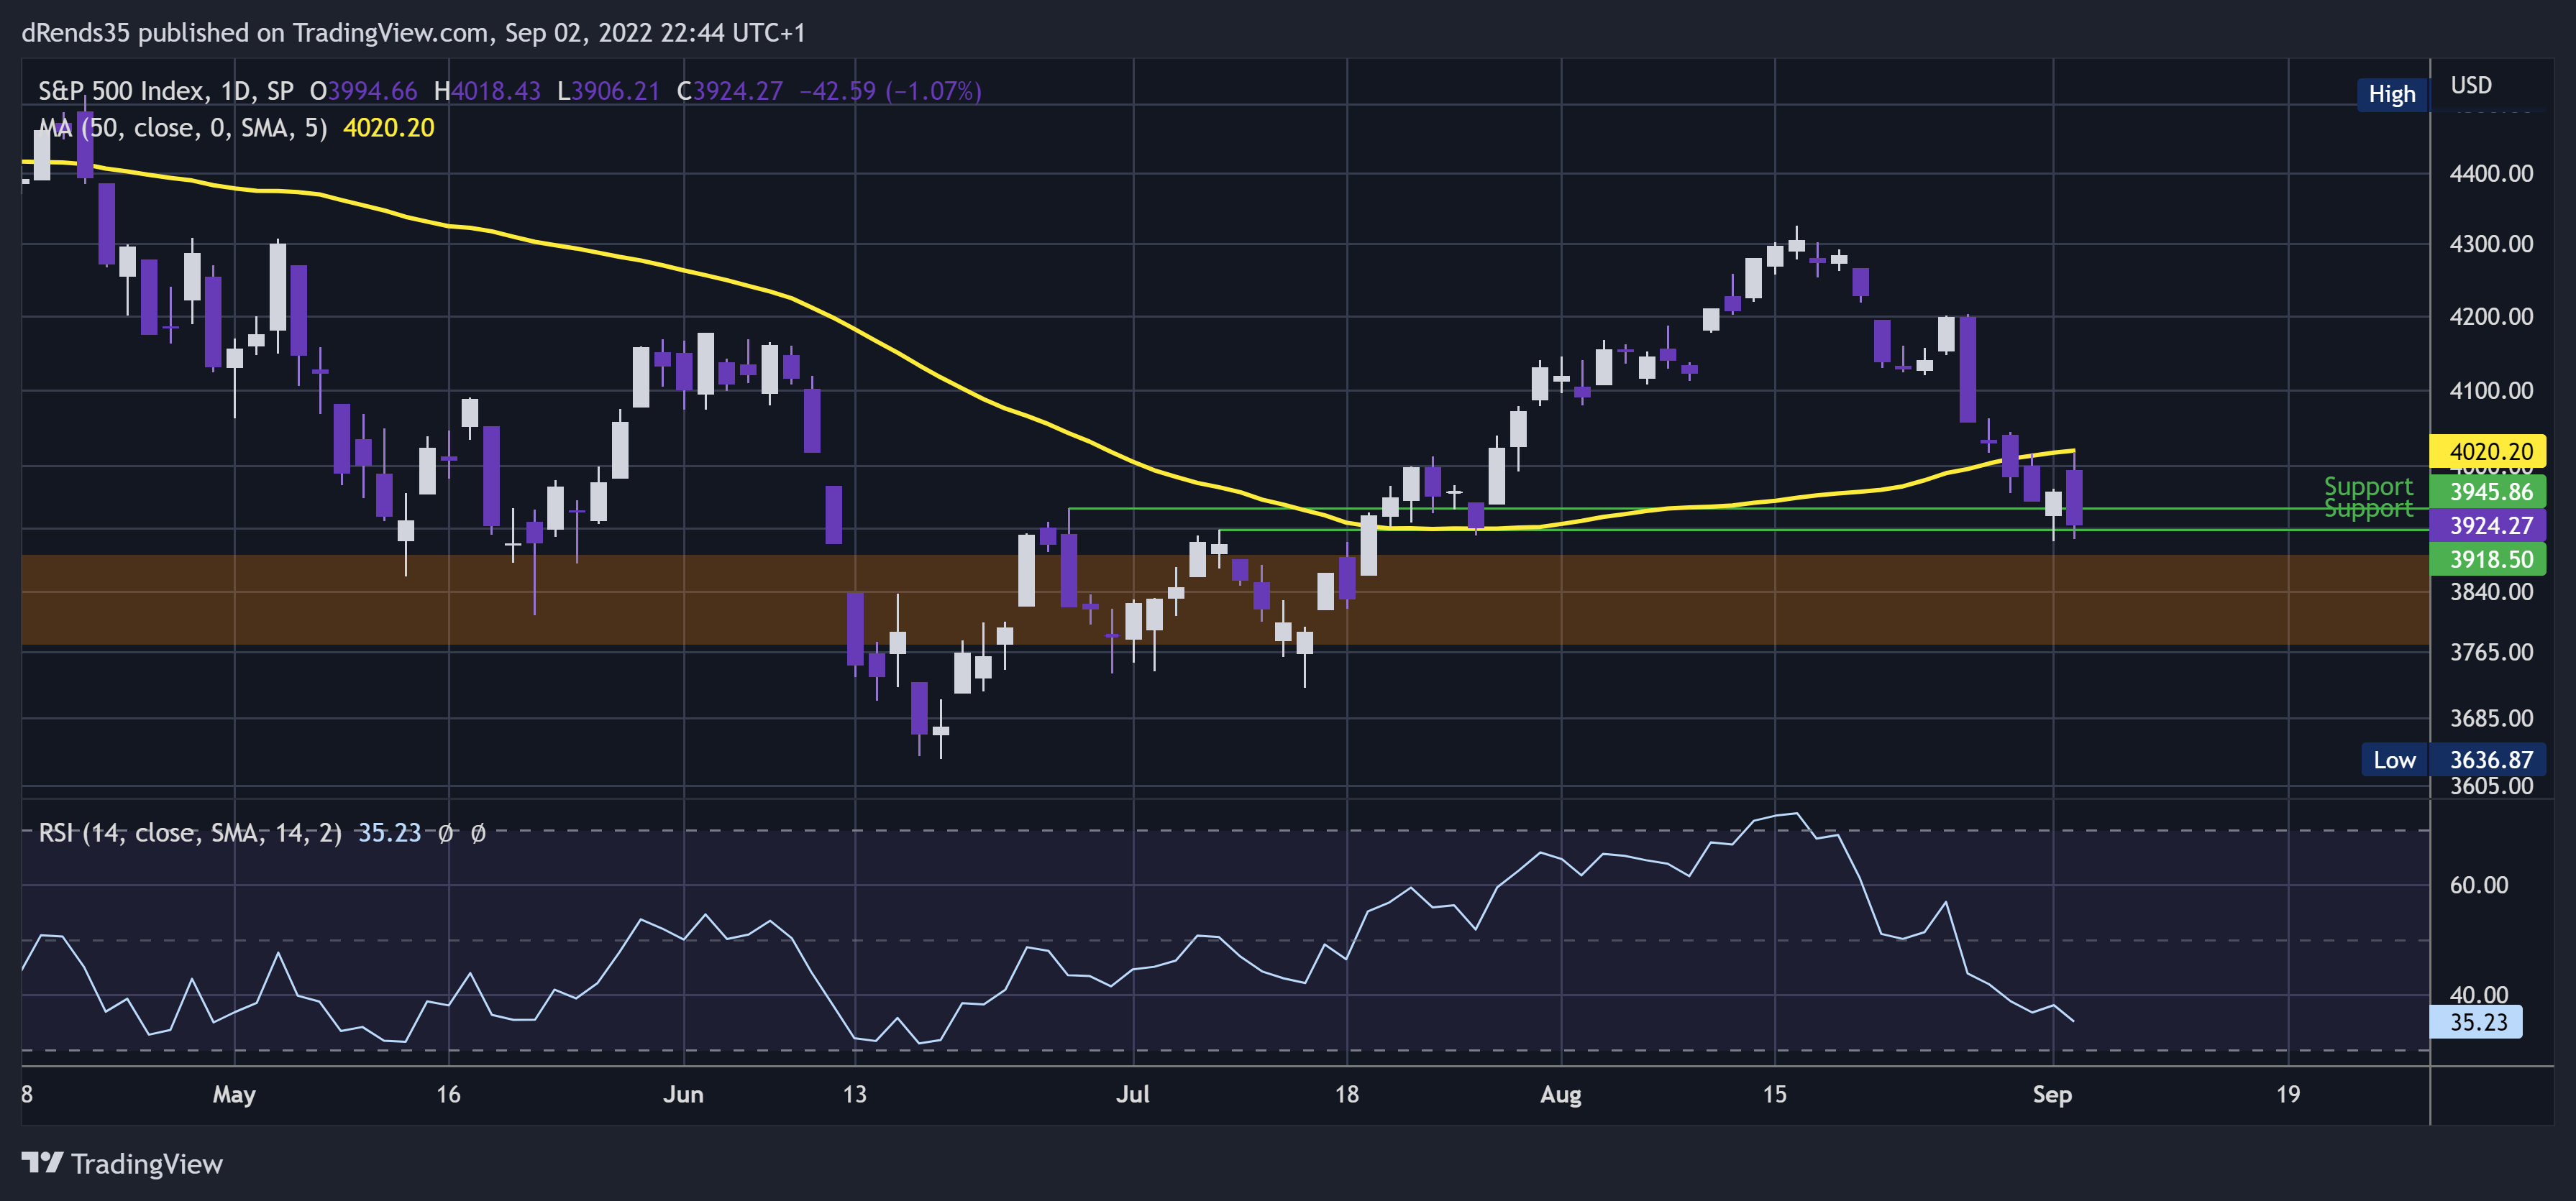Image resolution: width=2576 pixels, height=1201 pixels.
Task: Click the orange support zone rectangle
Action: [1225, 599]
